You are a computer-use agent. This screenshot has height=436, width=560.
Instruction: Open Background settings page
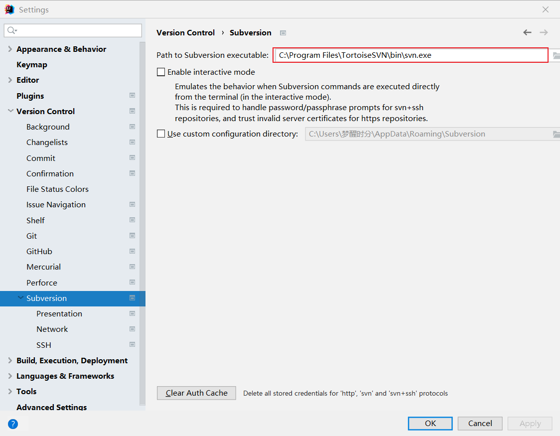[x=48, y=127]
